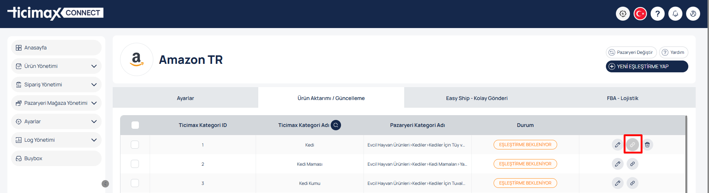Go to Anasayfa in sidebar
709x193 pixels.
56,48
